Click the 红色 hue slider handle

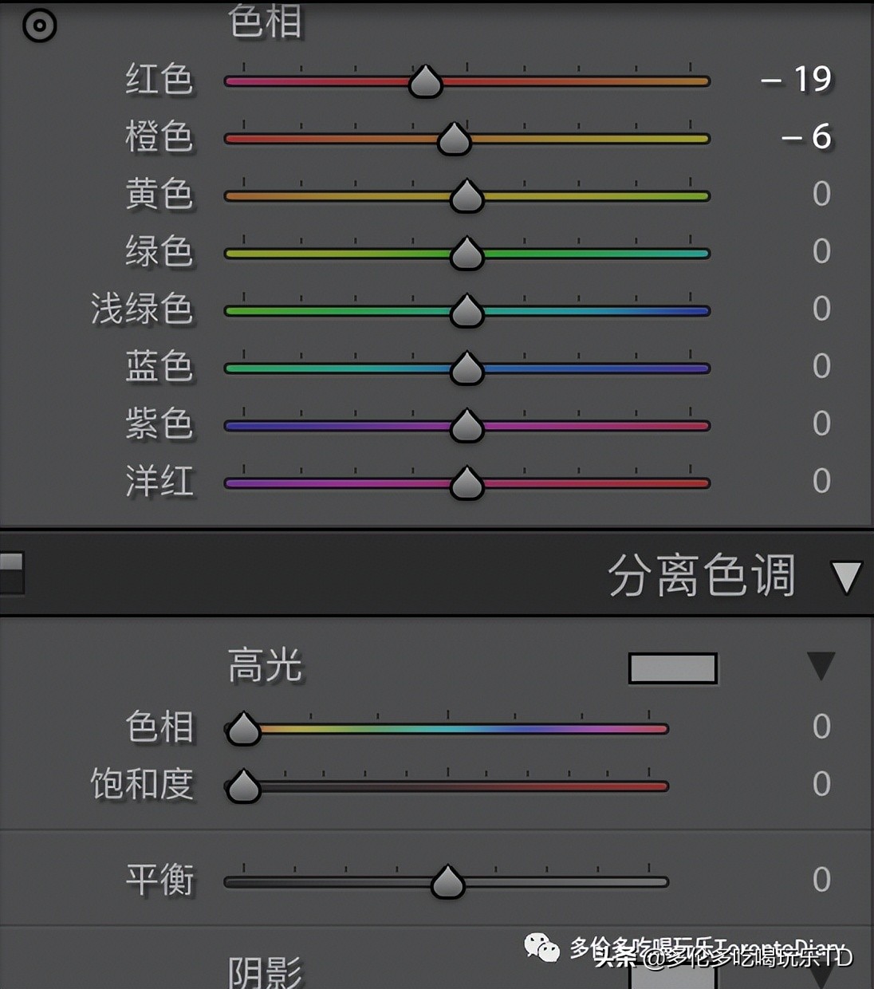425,82
